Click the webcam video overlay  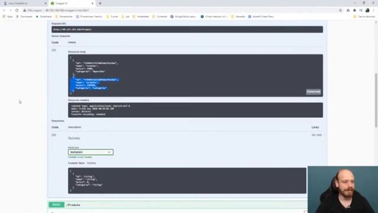tap(343, 189)
